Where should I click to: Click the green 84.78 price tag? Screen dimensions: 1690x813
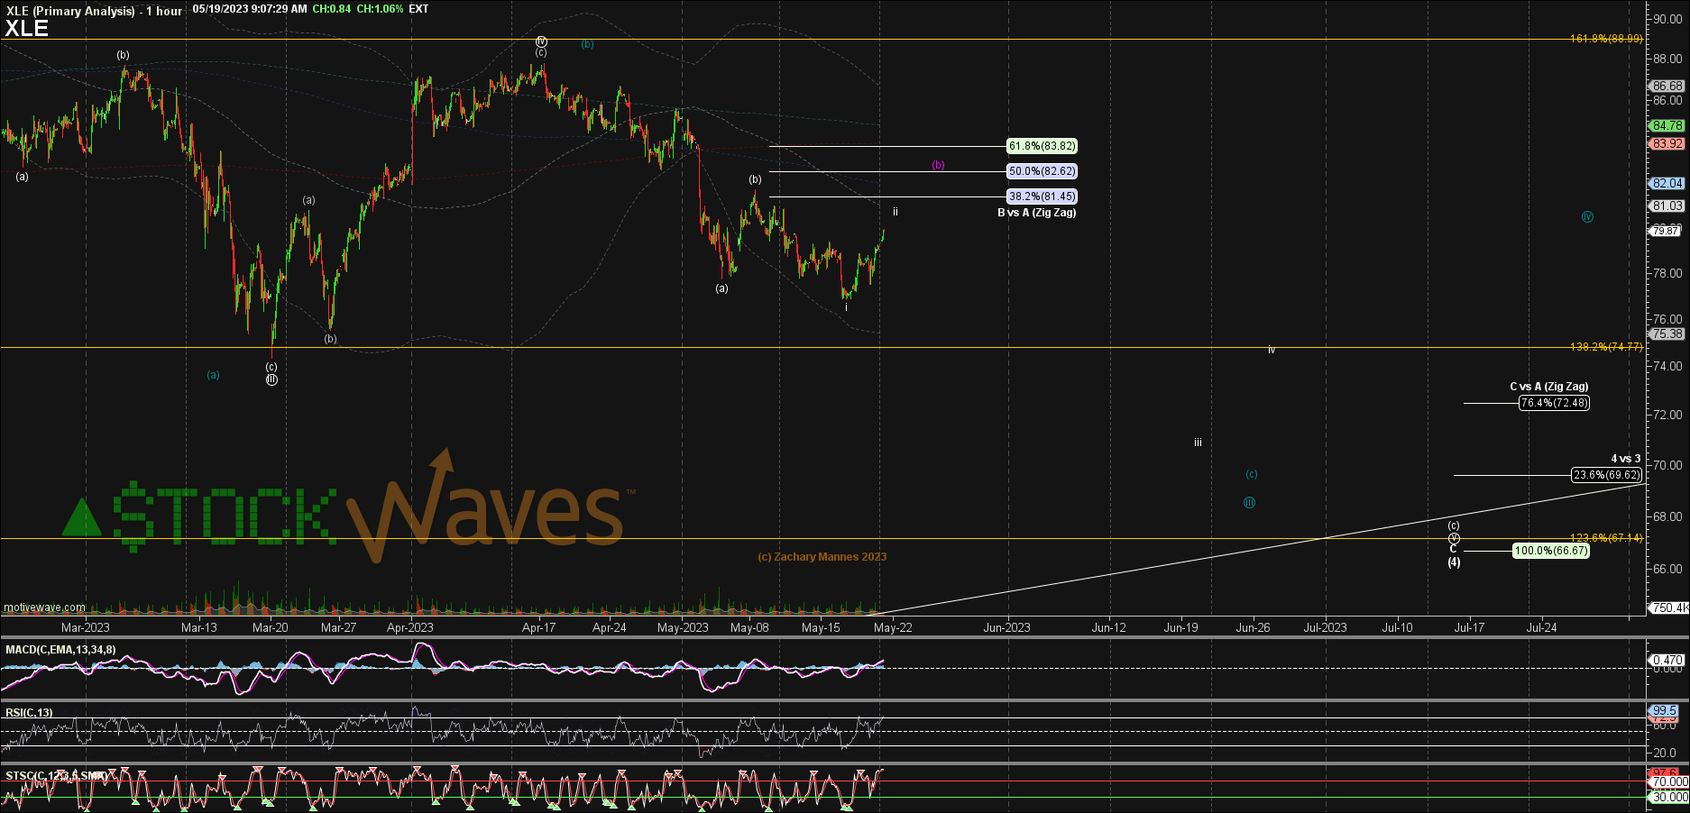[1667, 126]
